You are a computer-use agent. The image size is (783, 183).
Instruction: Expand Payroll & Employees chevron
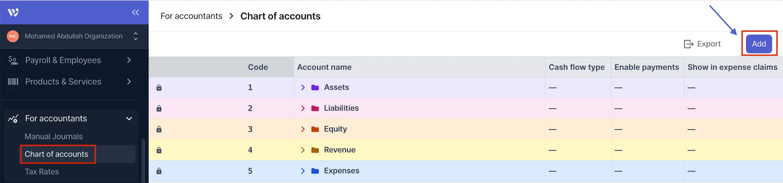[x=129, y=60]
